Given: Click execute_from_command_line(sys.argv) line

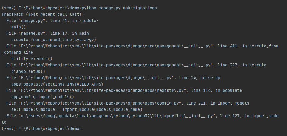Looking at the screenshot, I should tap(54, 40).
